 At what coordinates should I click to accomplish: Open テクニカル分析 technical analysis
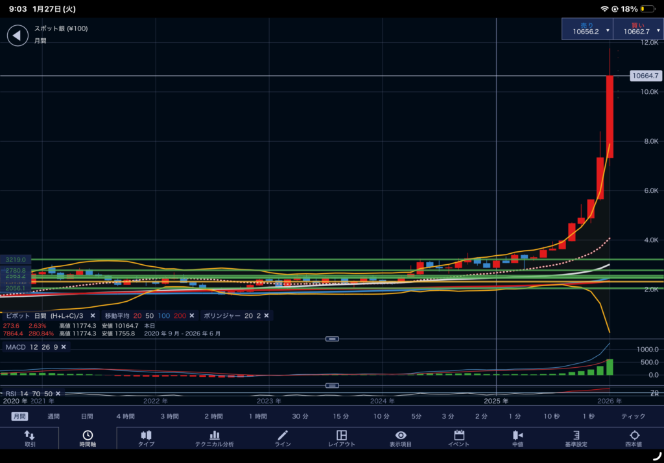click(214, 438)
